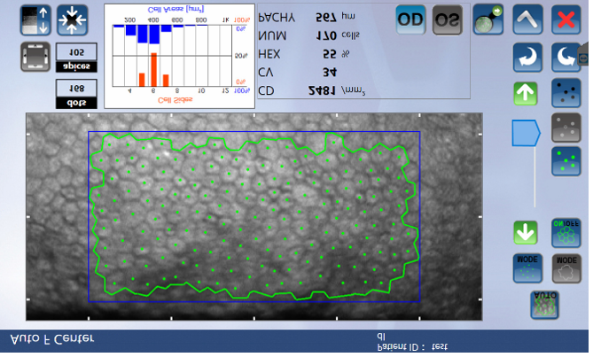Click the brightness contrast arrows icon

pyautogui.click(x=35, y=19)
